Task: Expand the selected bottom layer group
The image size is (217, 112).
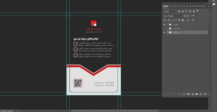Action: click(168, 32)
